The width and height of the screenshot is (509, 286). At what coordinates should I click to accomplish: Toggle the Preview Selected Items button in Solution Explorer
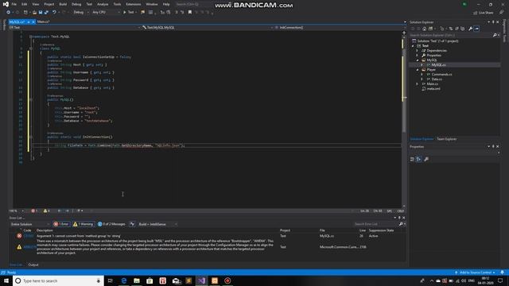coord(476,29)
